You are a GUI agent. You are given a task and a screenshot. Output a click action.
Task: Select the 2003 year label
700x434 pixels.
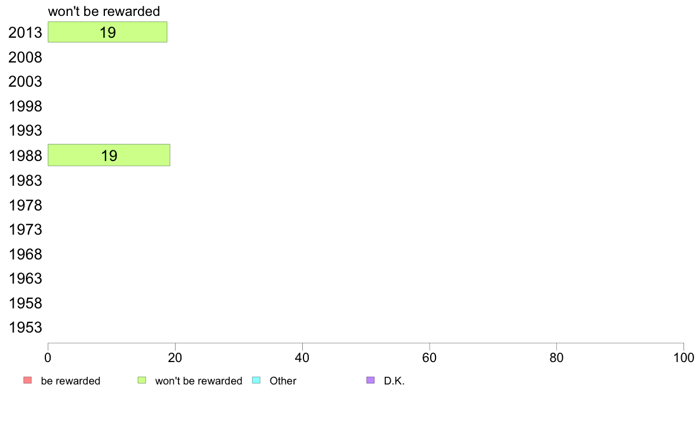click(x=25, y=82)
